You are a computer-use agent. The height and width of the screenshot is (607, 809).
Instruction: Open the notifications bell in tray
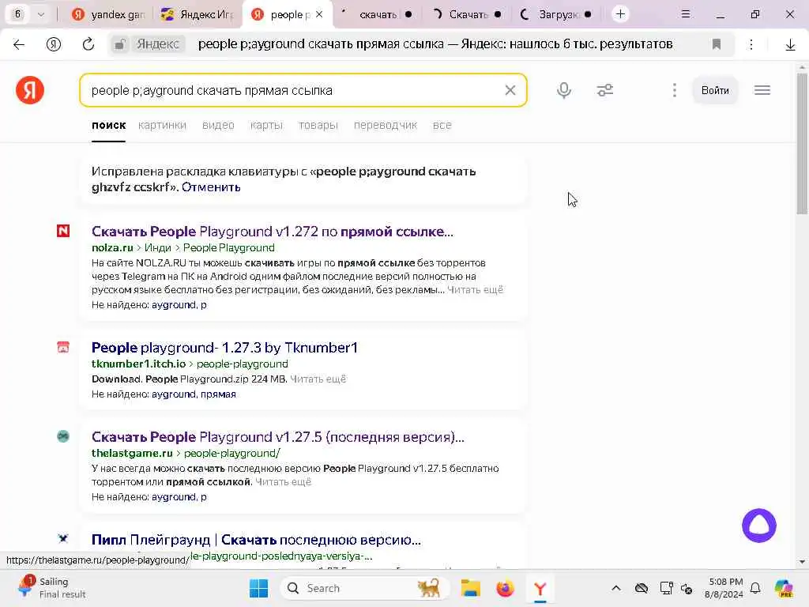click(x=755, y=588)
